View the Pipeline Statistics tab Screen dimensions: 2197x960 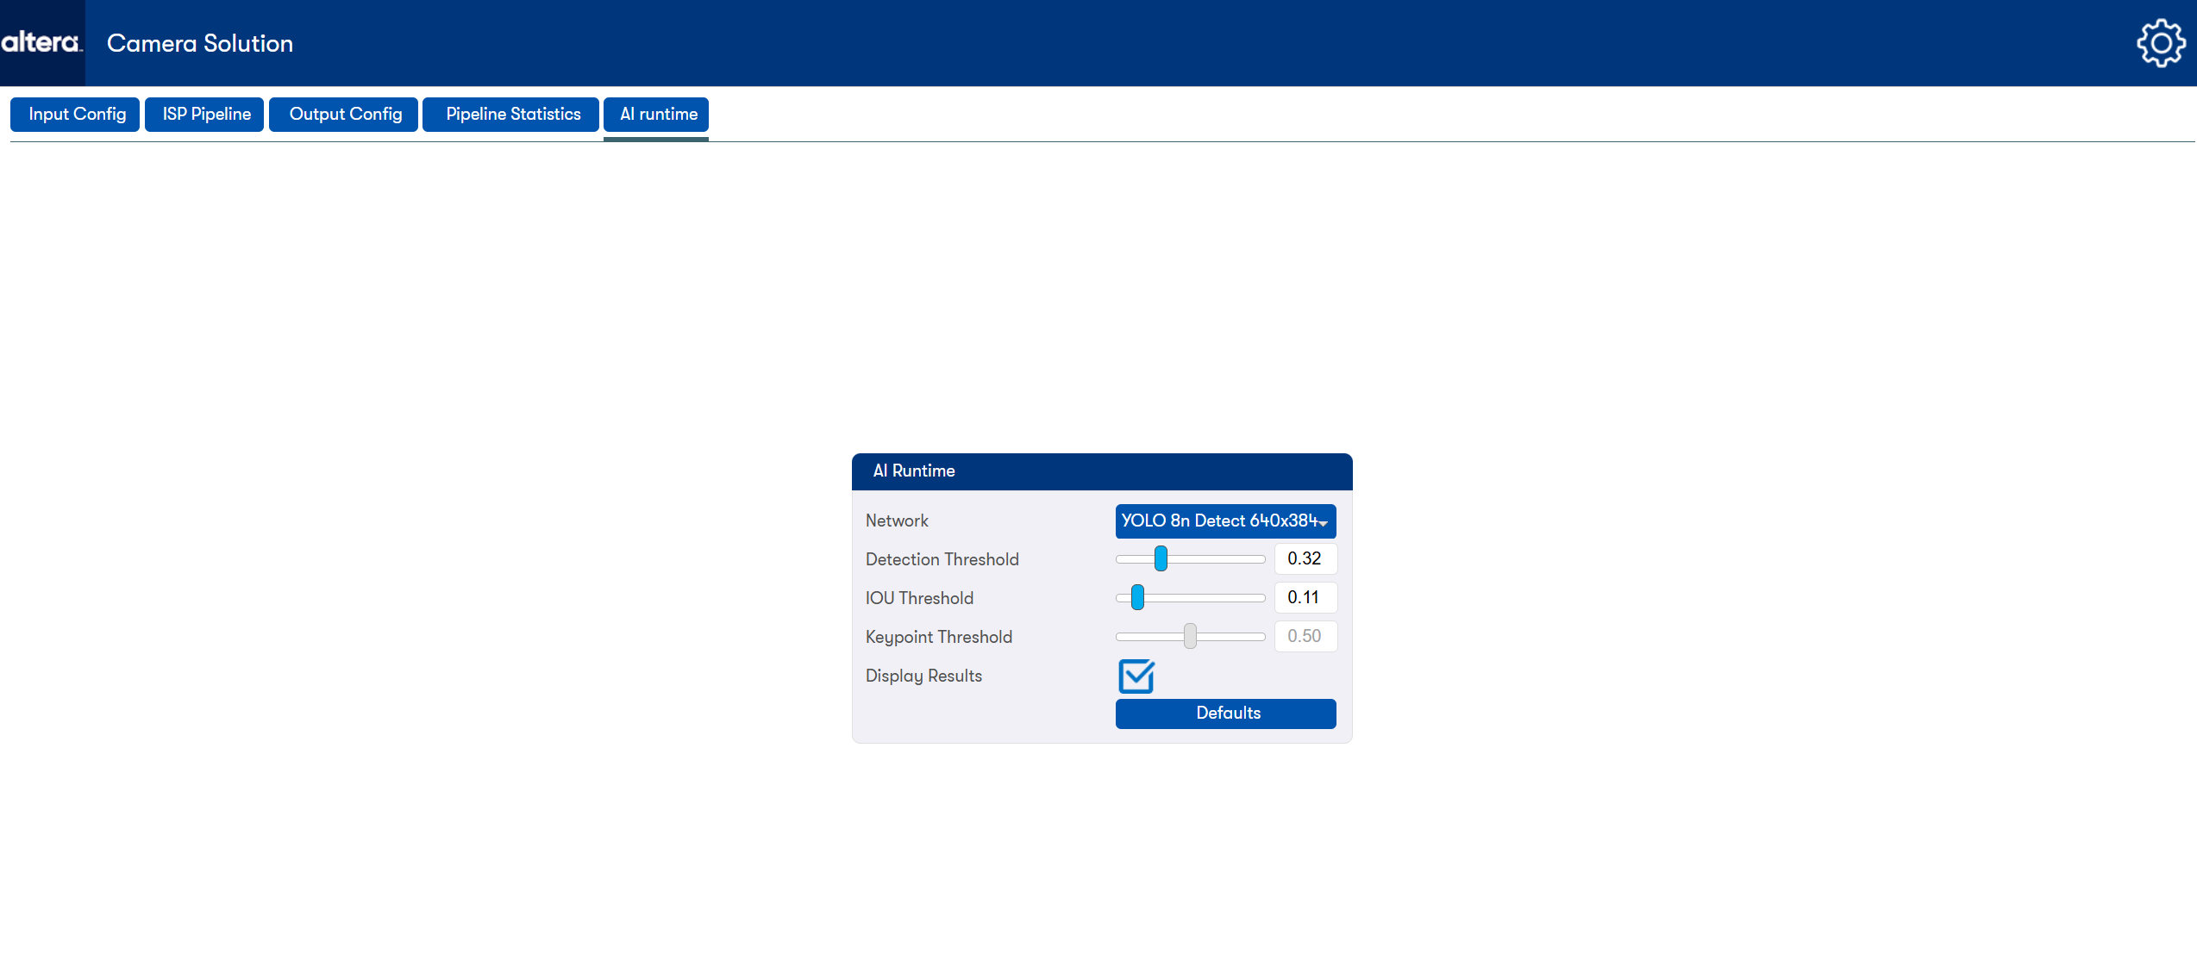pos(511,114)
